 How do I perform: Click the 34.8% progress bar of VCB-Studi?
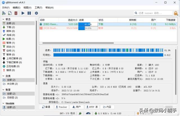point(88,28)
